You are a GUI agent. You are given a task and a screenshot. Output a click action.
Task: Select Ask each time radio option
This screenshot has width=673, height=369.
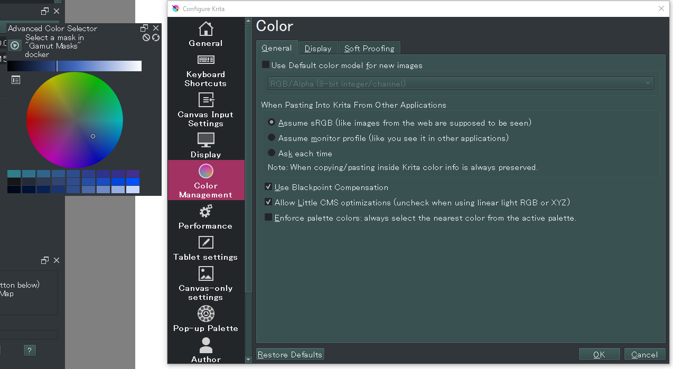[x=300, y=153]
